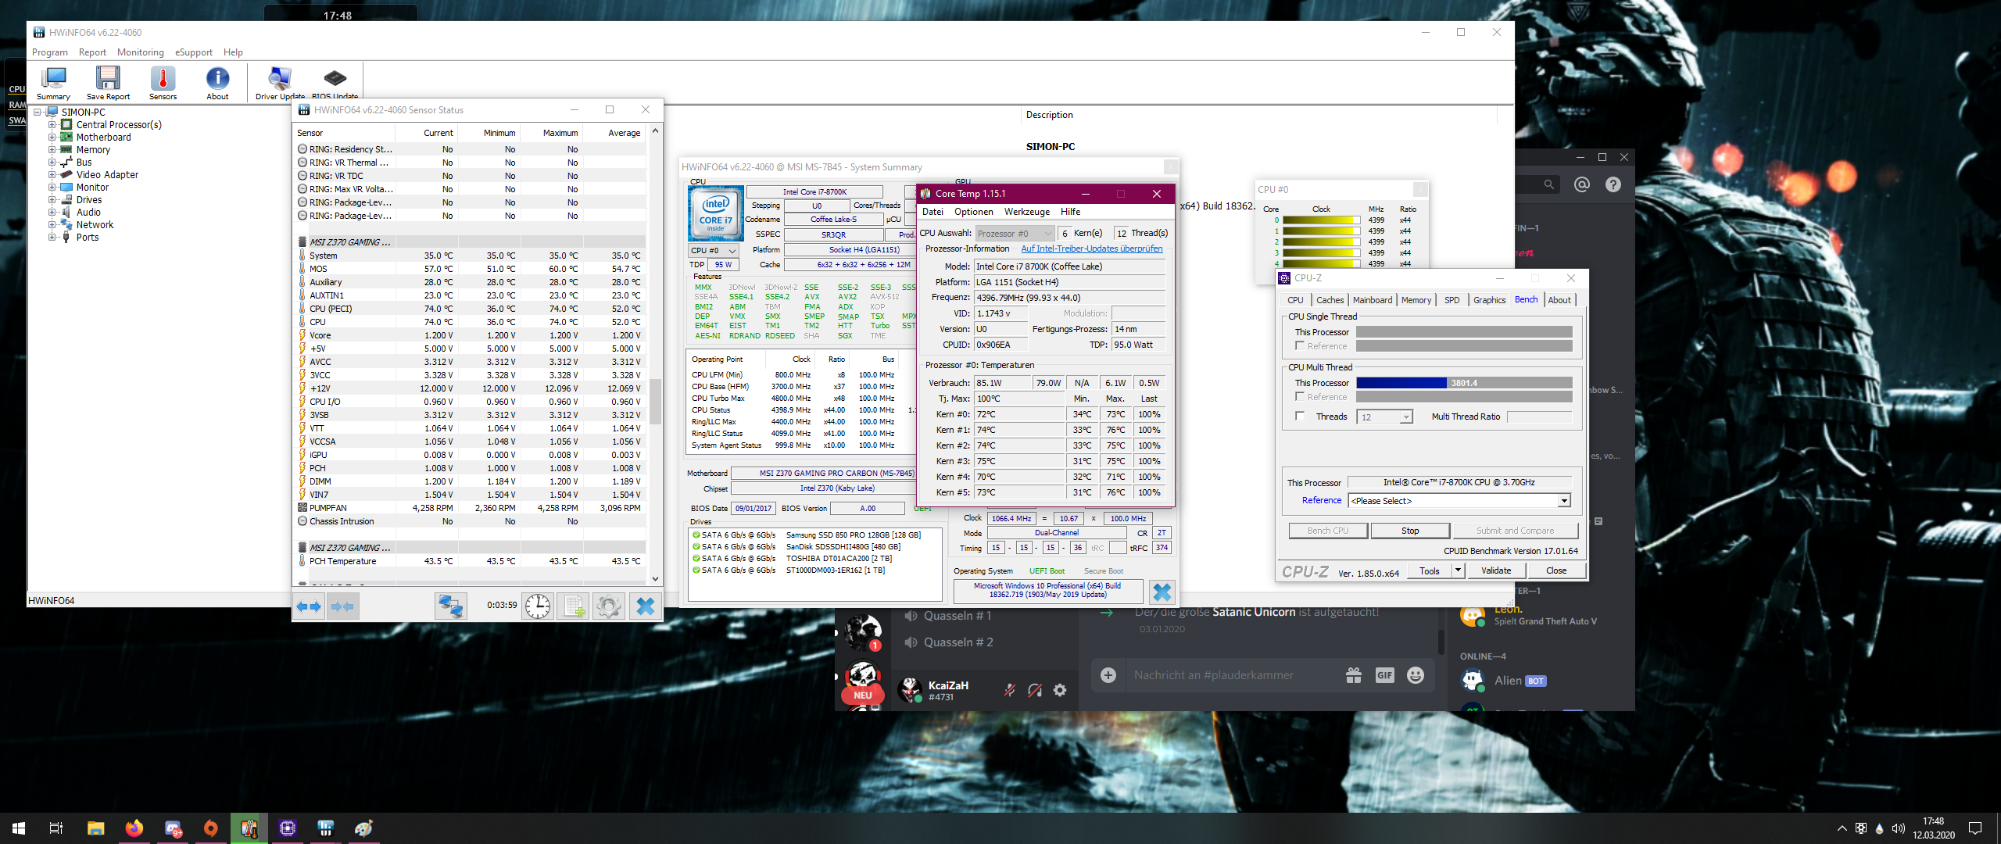This screenshot has height=844, width=2001.
Task: Click the expand columns arrows icon
Action: point(310,606)
